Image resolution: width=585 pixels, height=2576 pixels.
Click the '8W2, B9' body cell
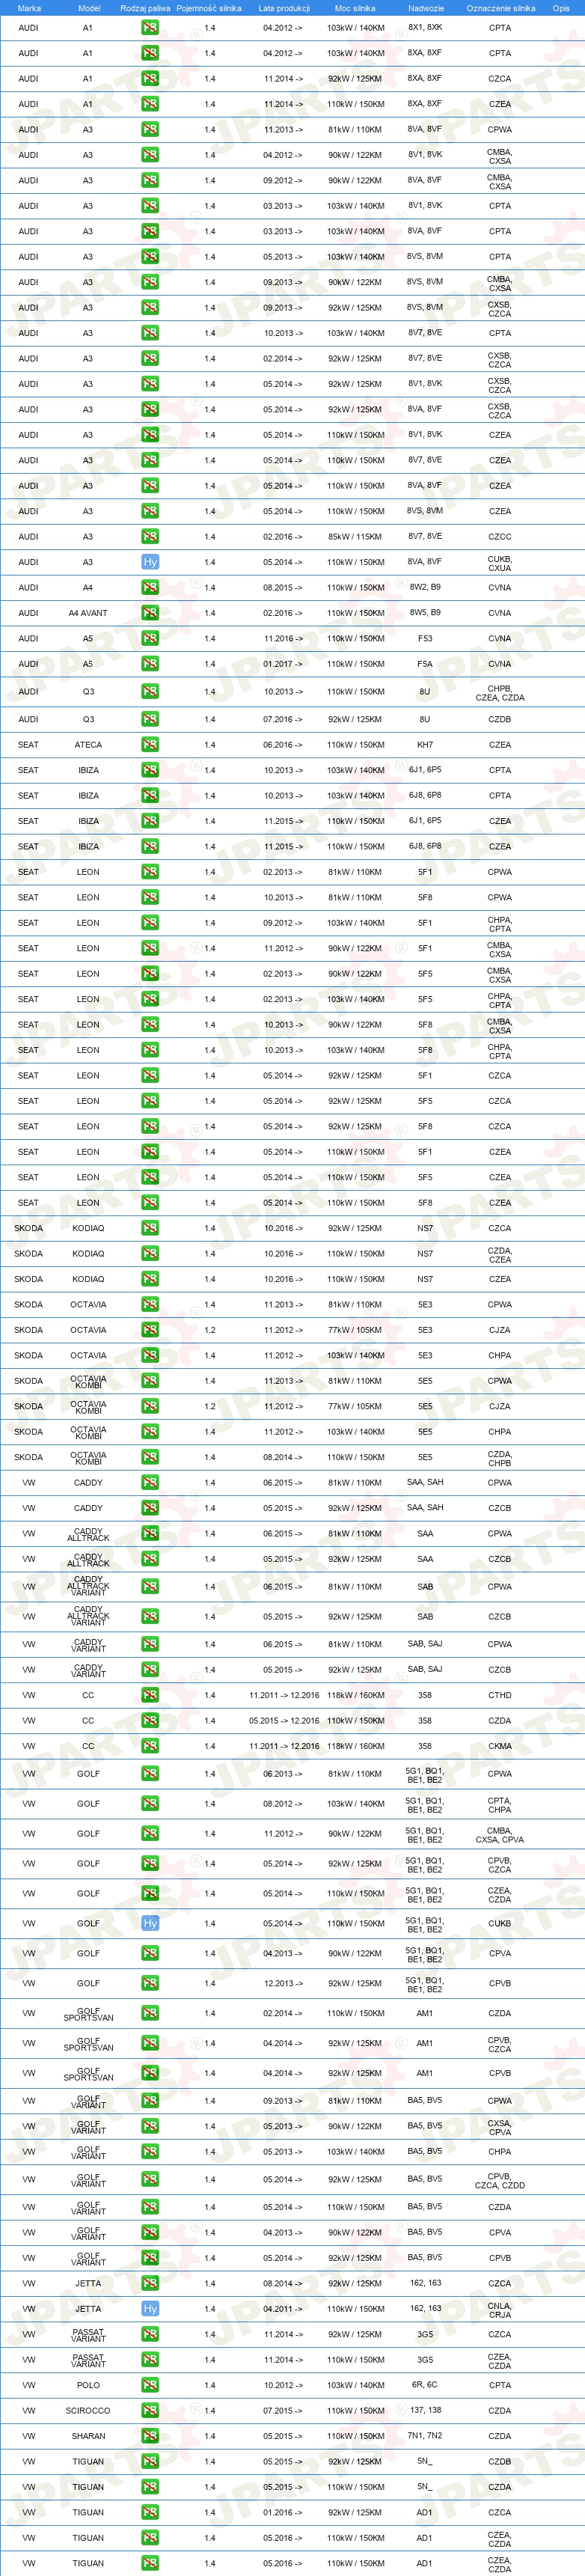click(x=425, y=588)
